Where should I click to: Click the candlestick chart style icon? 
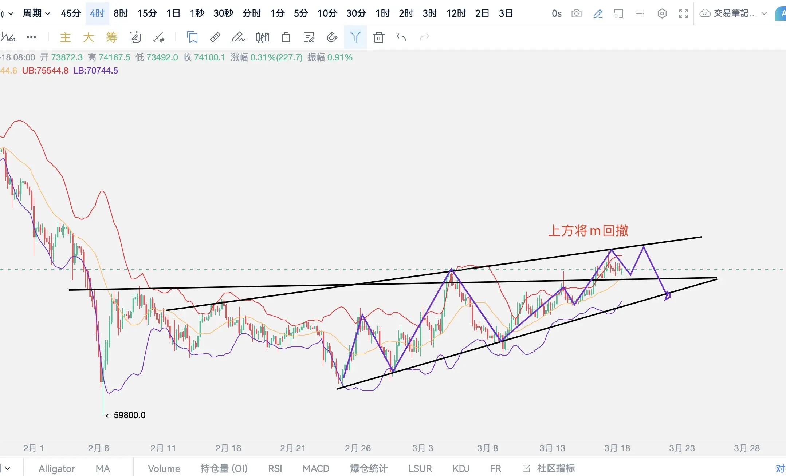tap(262, 37)
